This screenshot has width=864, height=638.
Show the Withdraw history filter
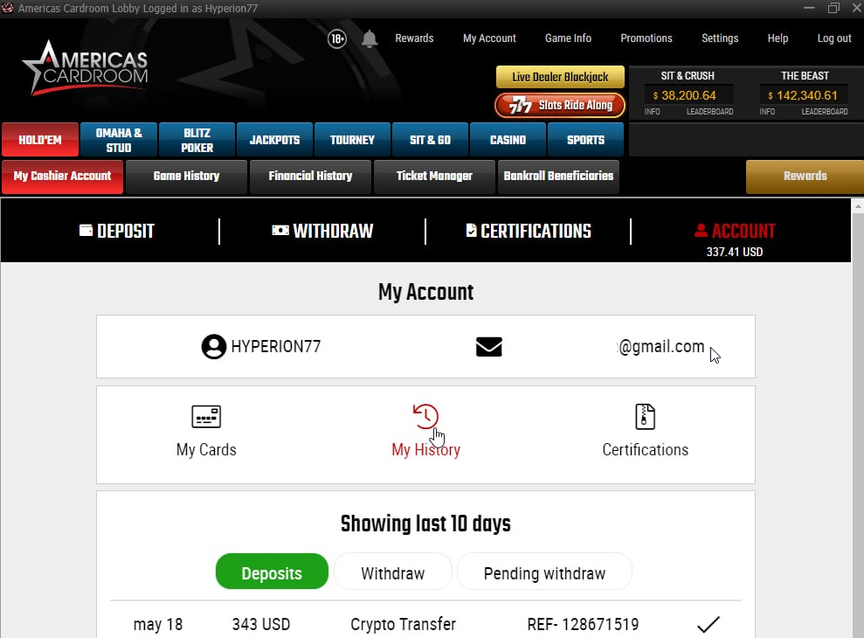coord(393,572)
